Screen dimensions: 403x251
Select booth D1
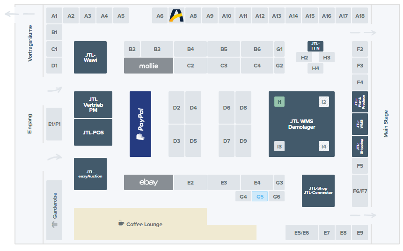click(x=54, y=66)
